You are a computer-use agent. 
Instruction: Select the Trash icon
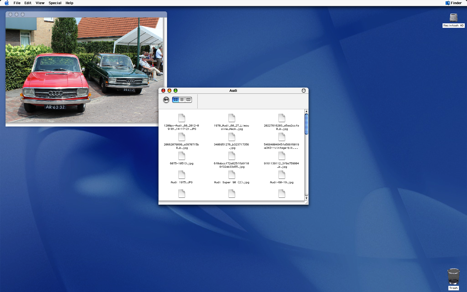[x=453, y=276]
